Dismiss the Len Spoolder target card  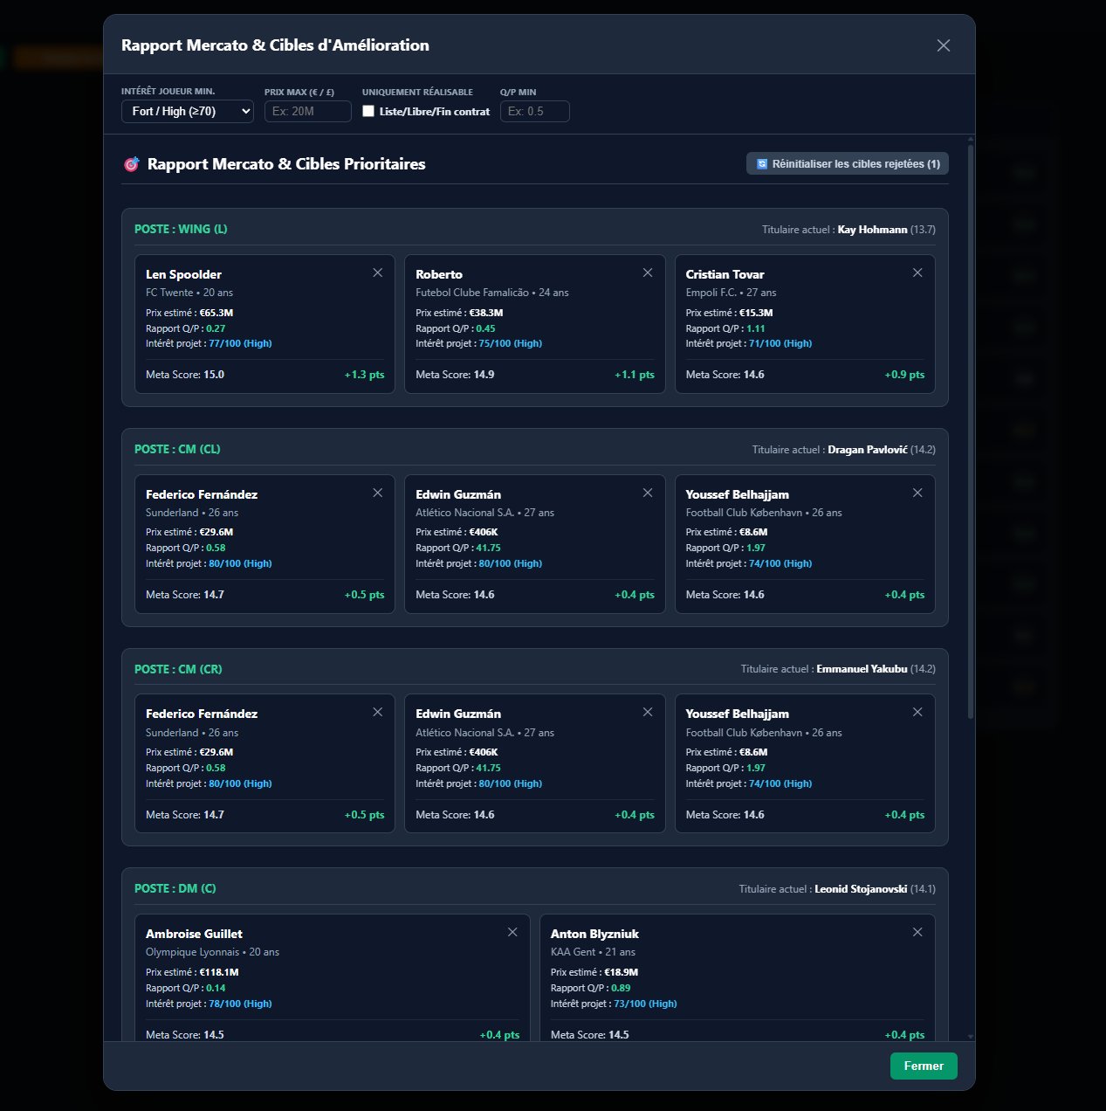(378, 273)
